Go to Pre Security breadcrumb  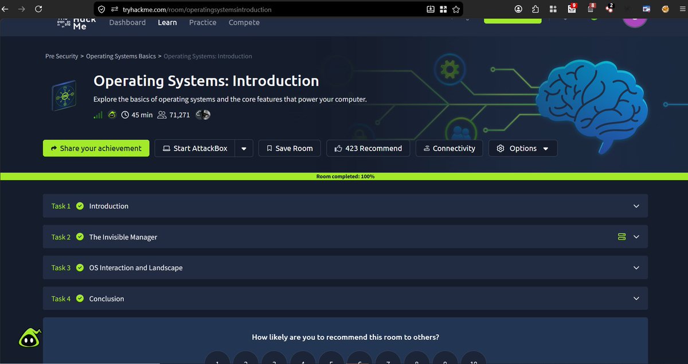click(62, 56)
